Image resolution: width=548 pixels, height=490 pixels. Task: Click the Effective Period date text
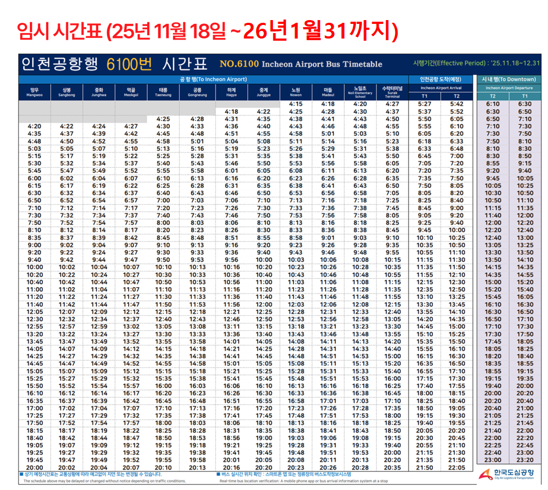click(x=476, y=63)
